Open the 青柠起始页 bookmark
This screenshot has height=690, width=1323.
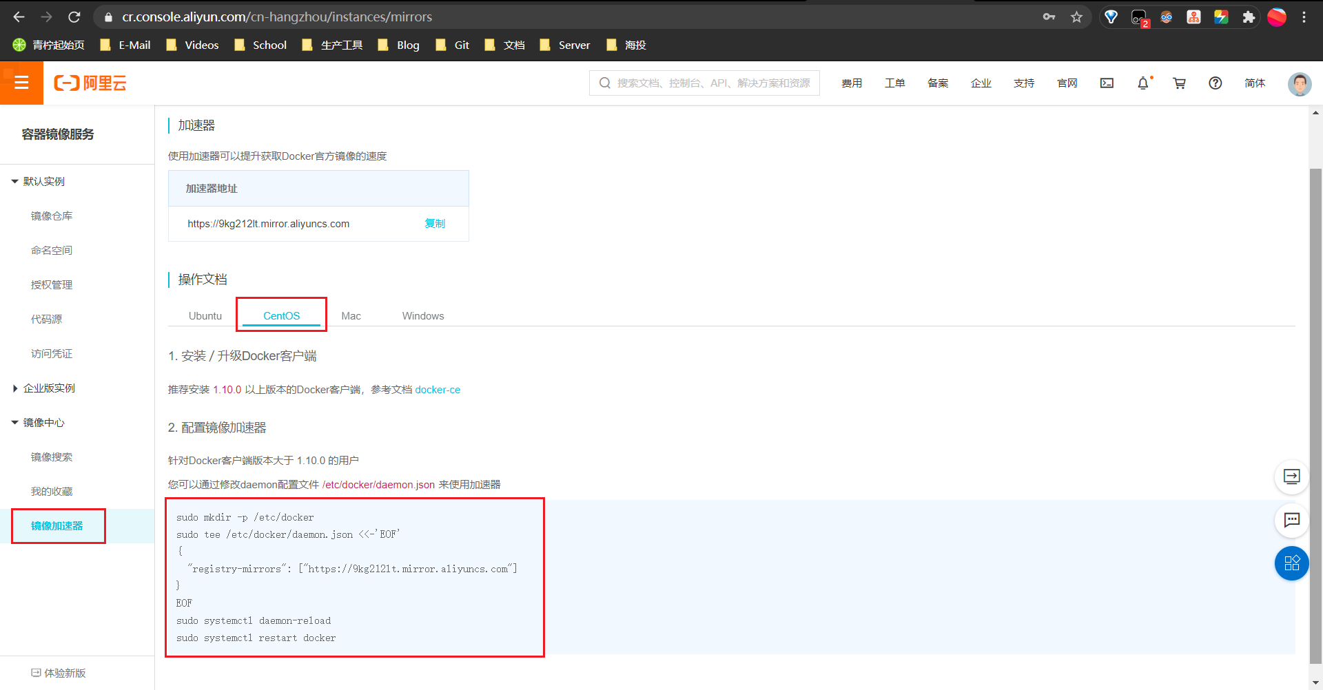pyautogui.click(x=49, y=45)
